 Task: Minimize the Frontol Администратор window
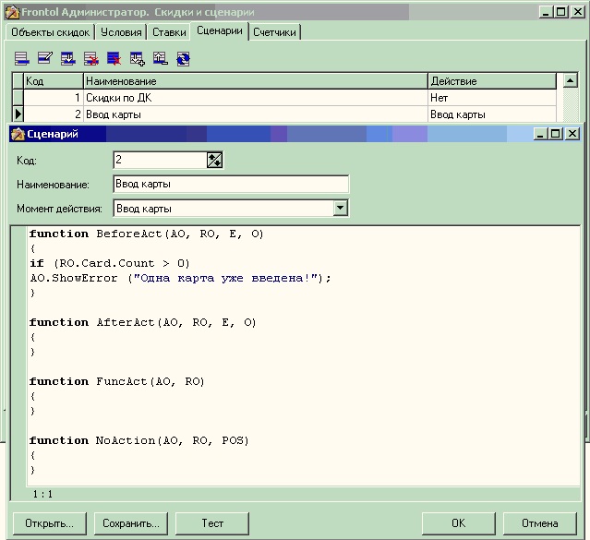pos(546,12)
